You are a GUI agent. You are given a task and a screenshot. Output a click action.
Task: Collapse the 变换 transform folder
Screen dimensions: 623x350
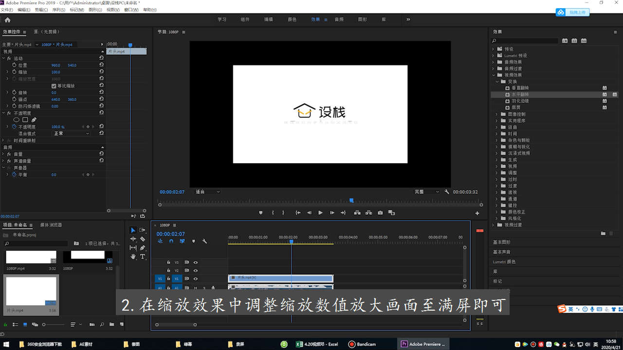(x=497, y=82)
